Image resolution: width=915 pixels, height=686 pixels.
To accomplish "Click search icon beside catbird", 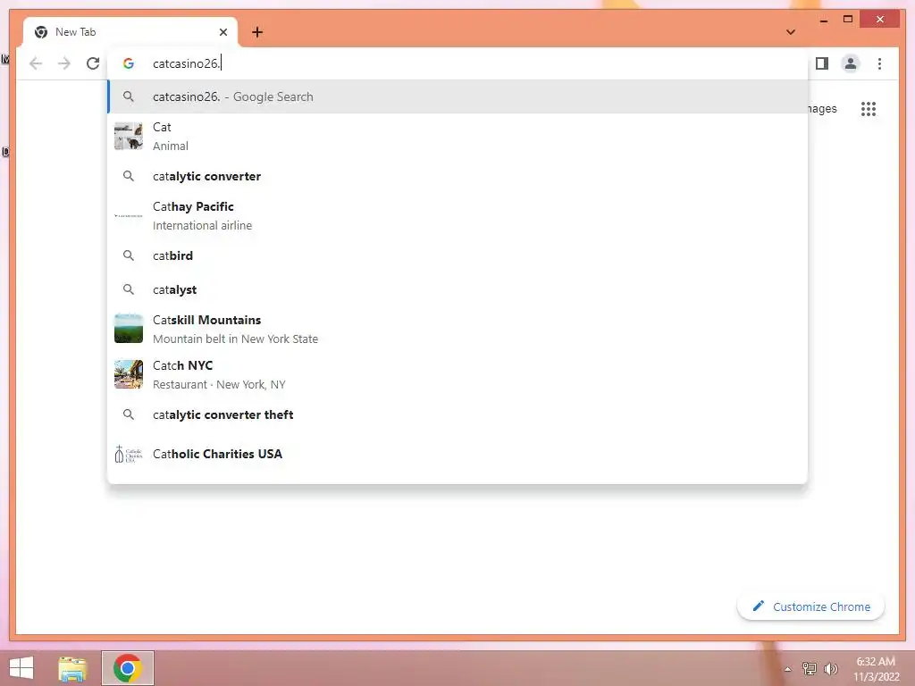I will pyautogui.click(x=129, y=255).
